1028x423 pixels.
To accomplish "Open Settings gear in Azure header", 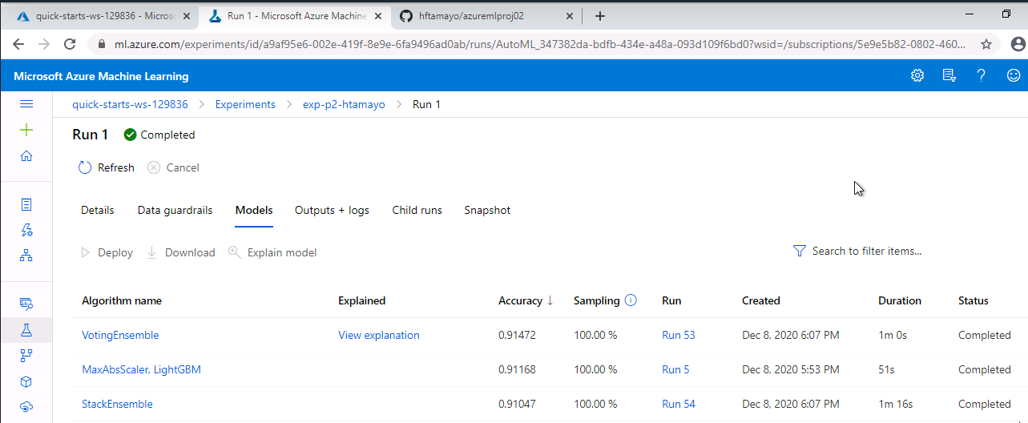I will pos(917,75).
